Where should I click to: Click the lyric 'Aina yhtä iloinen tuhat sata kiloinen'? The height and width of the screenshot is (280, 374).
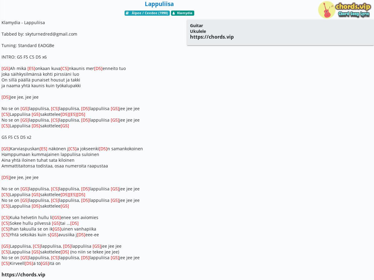[38, 160]
